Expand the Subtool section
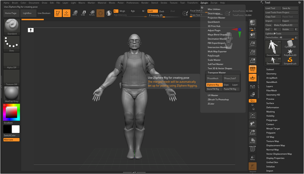The image size is (304, 174). pyautogui.click(x=270, y=69)
